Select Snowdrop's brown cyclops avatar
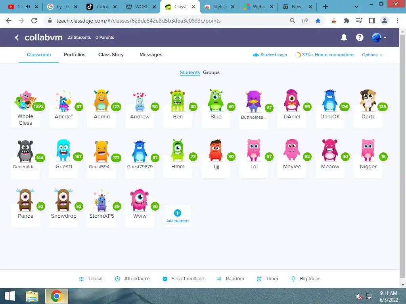 coord(63,200)
